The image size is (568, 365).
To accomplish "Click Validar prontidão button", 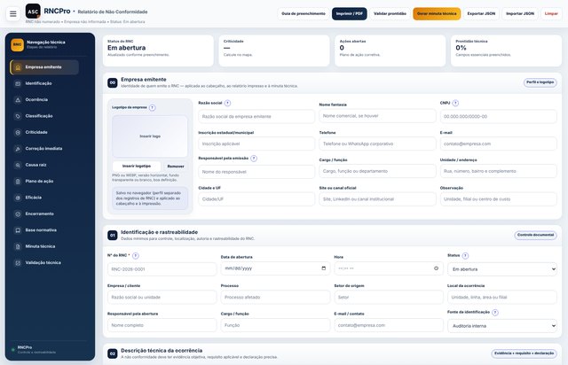I will (390, 14).
